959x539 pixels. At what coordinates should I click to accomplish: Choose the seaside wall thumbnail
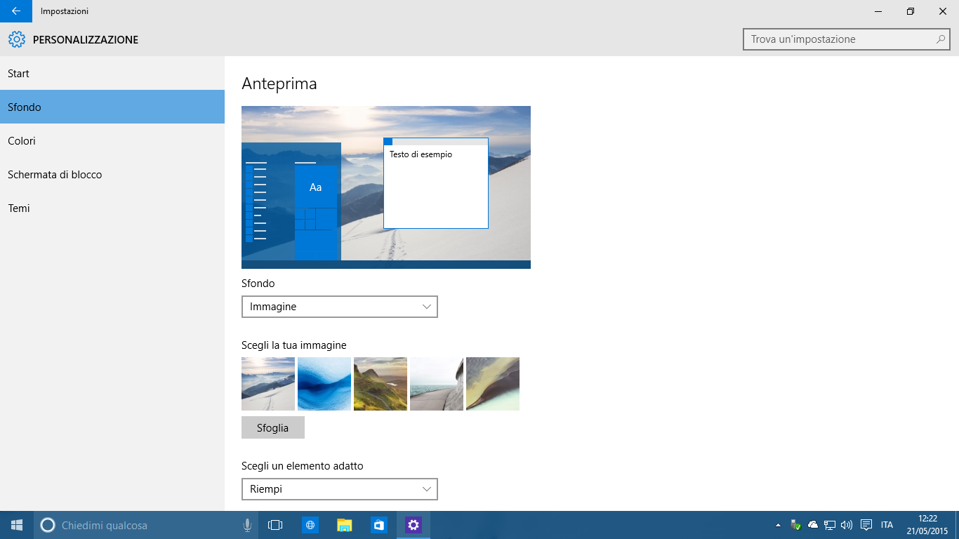coord(437,384)
